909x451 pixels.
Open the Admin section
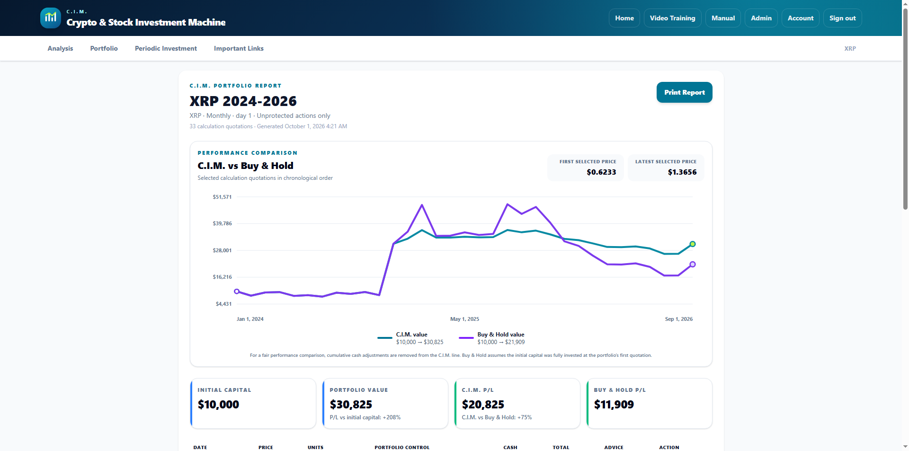click(761, 18)
